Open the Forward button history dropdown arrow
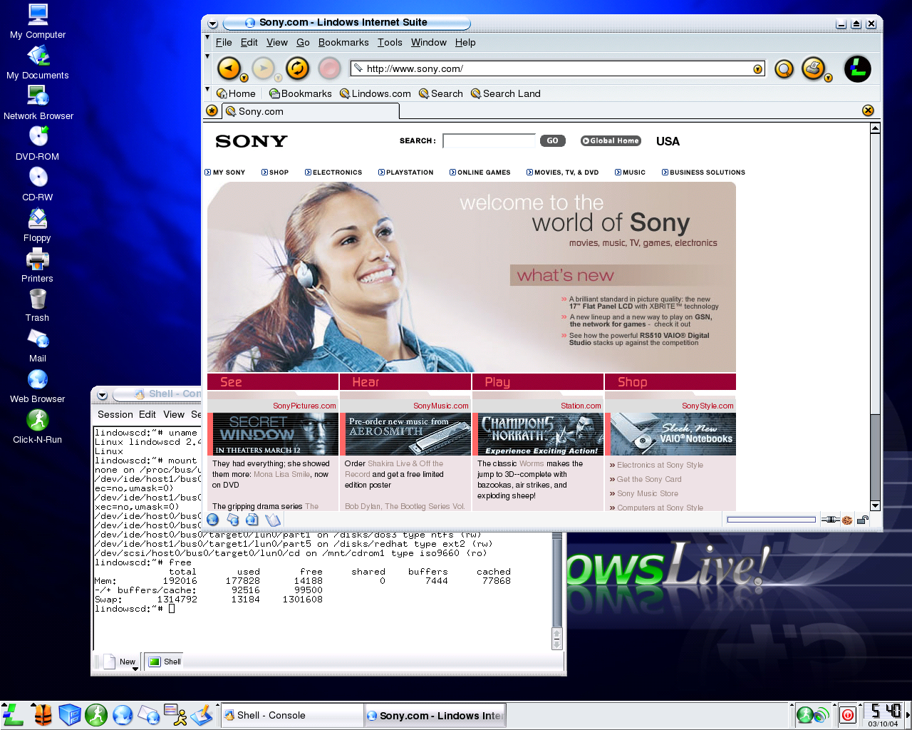This screenshot has height=730, width=912. 278,78
